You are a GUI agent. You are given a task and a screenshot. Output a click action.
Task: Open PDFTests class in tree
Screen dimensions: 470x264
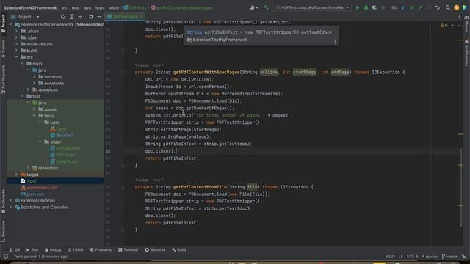[65, 155]
